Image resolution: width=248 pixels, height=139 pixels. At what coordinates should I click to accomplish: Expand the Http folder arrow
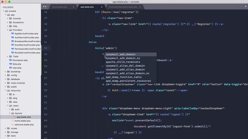pos(7,26)
